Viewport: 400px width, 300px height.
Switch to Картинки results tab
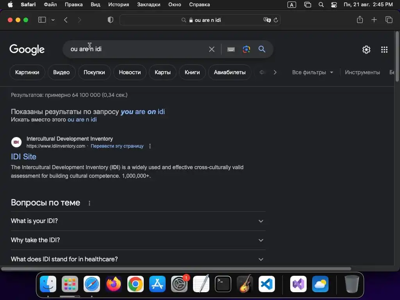click(x=27, y=72)
